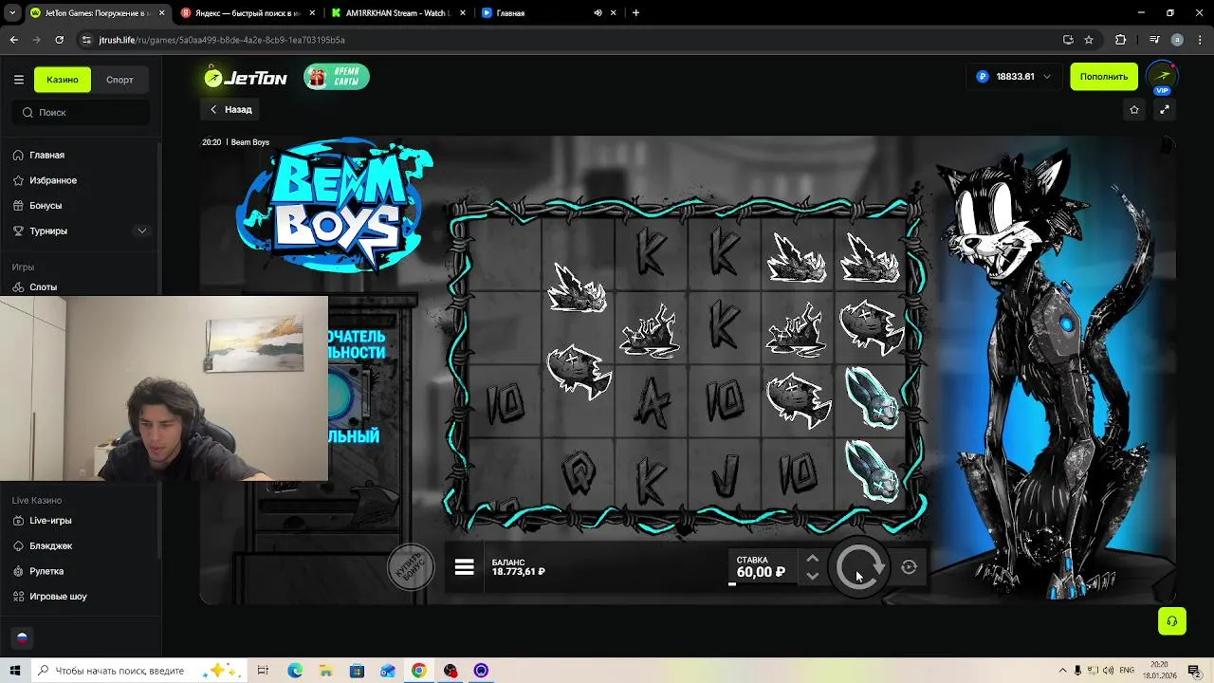Image resolution: width=1214 pixels, height=683 pixels.
Task: Open Live-игры in the sidebar
Action: pyautogui.click(x=50, y=521)
